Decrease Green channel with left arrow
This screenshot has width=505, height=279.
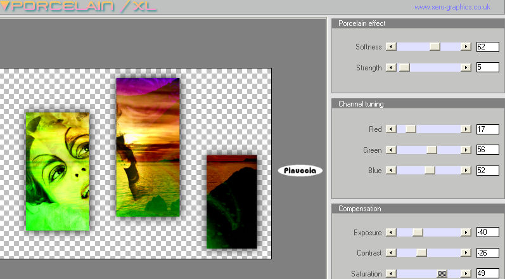coord(391,150)
